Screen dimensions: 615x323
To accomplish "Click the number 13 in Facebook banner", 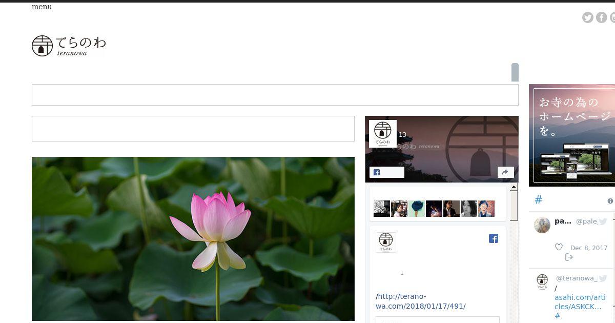I will click(402, 135).
